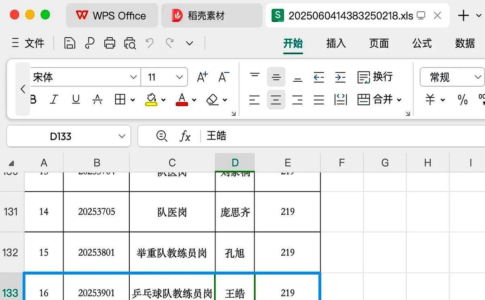This screenshot has height=300, width=485.
Task: Open the number format dropdown 常规
Action: (452, 77)
